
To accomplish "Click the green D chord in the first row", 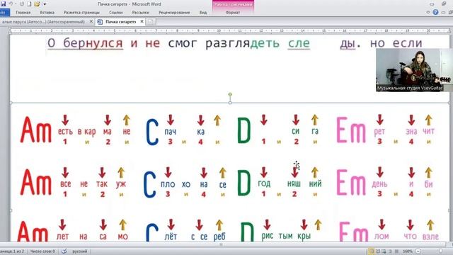I will pyautogui.click(x=243, y=130).
